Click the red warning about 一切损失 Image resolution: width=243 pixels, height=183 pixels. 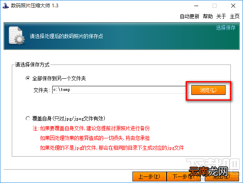(95, 138)
